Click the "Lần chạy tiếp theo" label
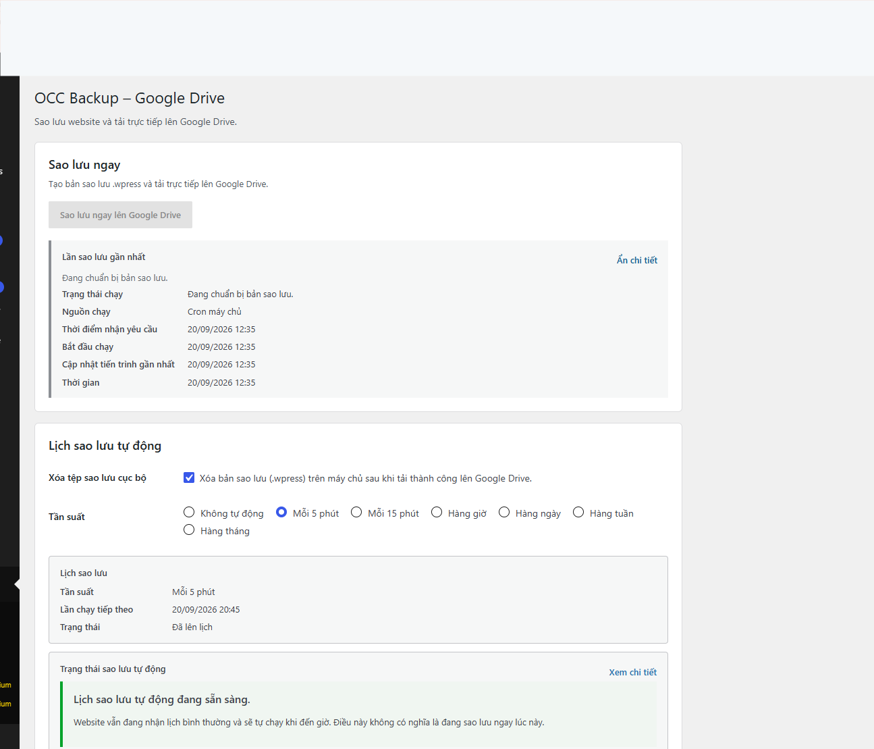 97,609
